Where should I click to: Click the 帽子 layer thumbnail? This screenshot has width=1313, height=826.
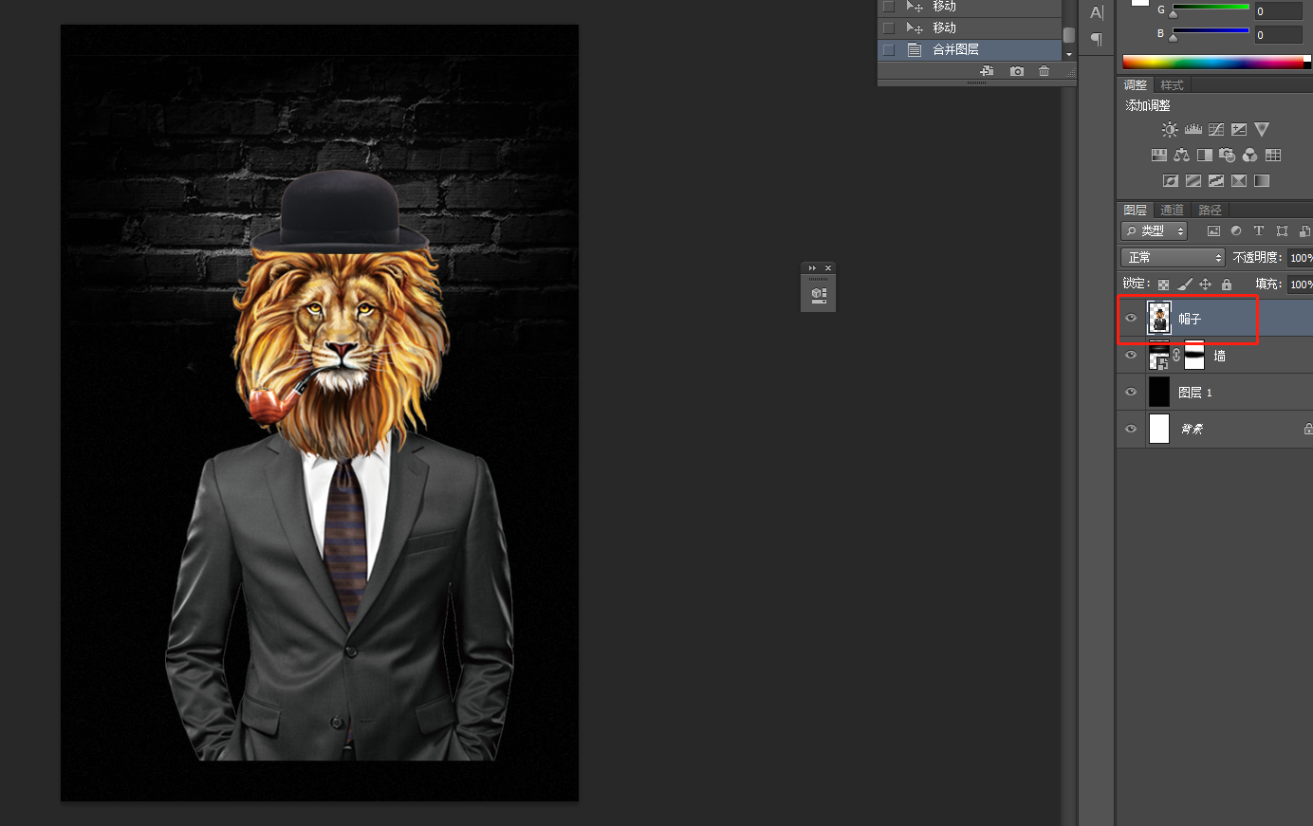[1159, 319]
